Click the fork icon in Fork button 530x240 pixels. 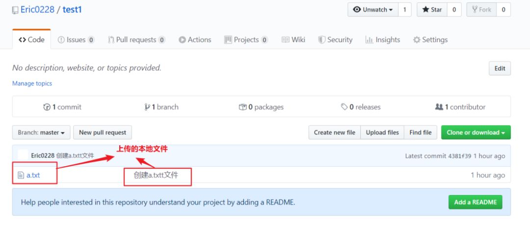(475, 9)
